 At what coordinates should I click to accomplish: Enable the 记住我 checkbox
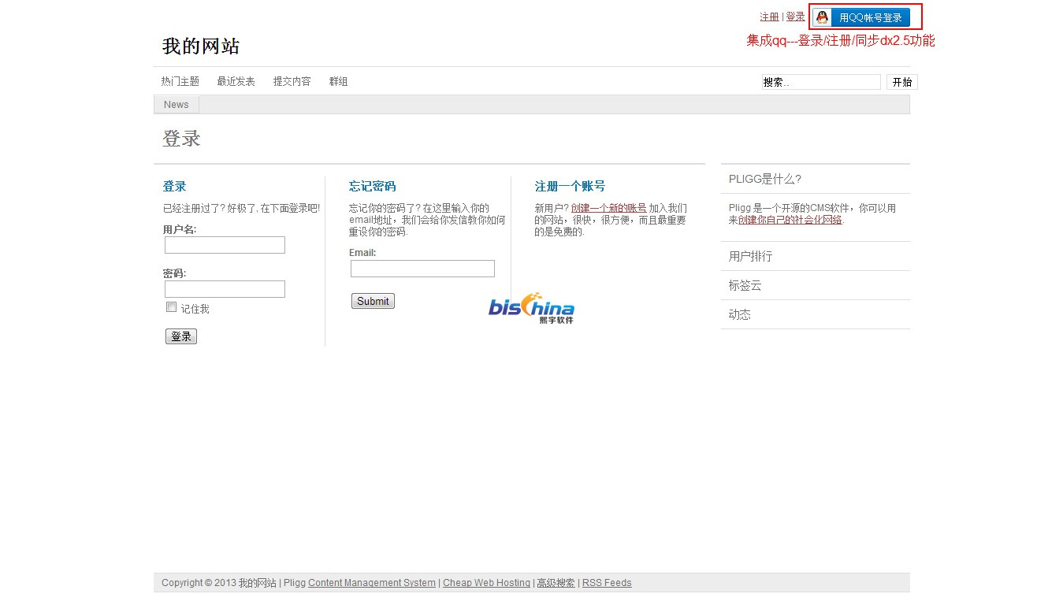171,307
